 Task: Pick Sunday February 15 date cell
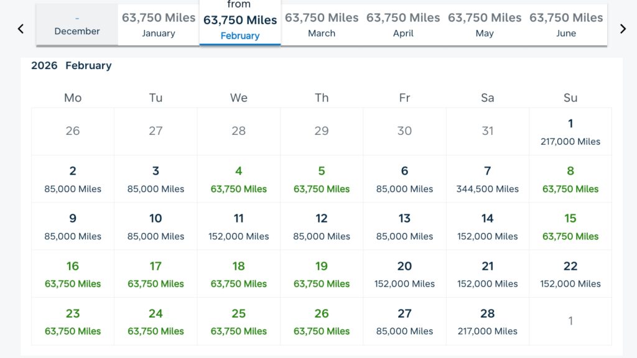click(x=570, y=226)
